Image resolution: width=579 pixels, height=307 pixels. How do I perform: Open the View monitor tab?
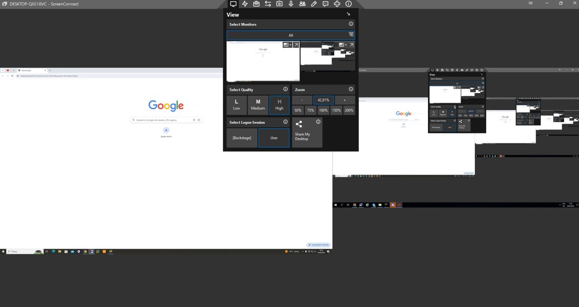pyautogui.click(x=233, y=4)
